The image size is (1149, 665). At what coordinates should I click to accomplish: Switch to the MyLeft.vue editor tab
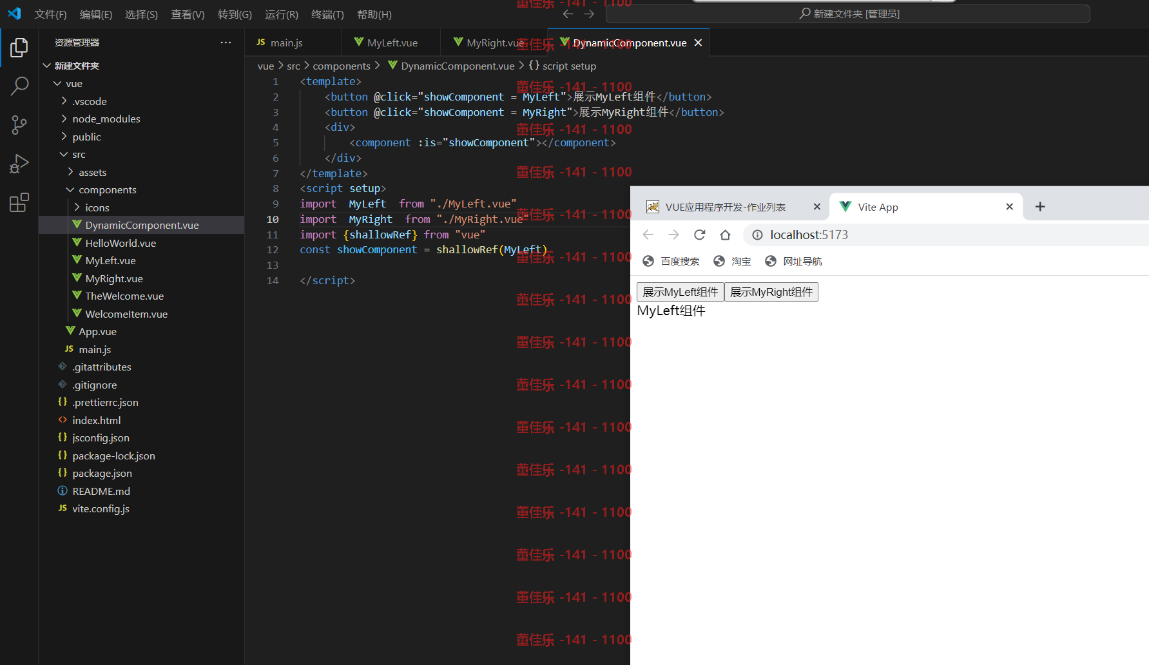tap(391, 43)
